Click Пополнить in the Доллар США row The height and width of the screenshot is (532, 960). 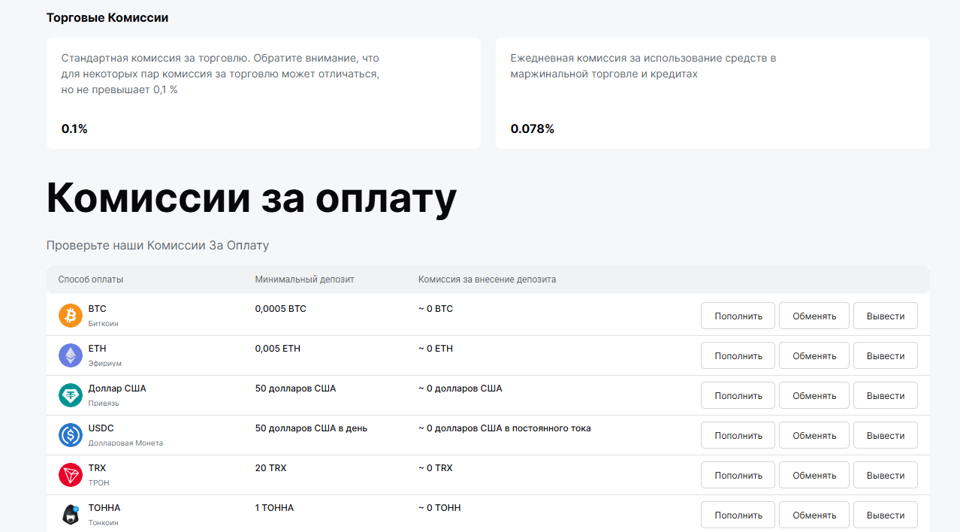click(738, 395)
